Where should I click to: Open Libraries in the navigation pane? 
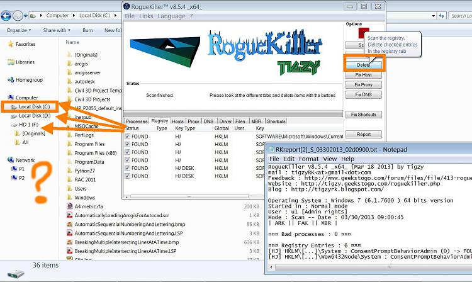(25, 62)
